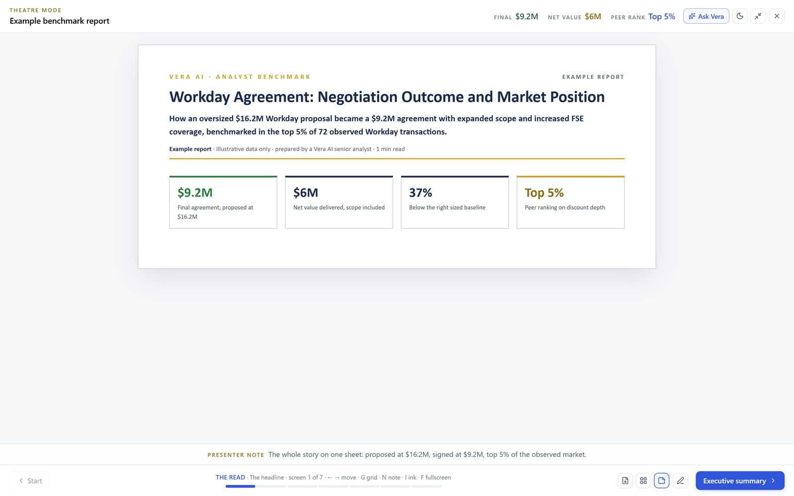Image resolution: width=794 pixels, height=496 pixels.
Task: Click the $6M net value card
Action: tap(339, 202)
